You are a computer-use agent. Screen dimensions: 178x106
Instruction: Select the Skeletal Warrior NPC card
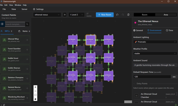click(15, 88)
